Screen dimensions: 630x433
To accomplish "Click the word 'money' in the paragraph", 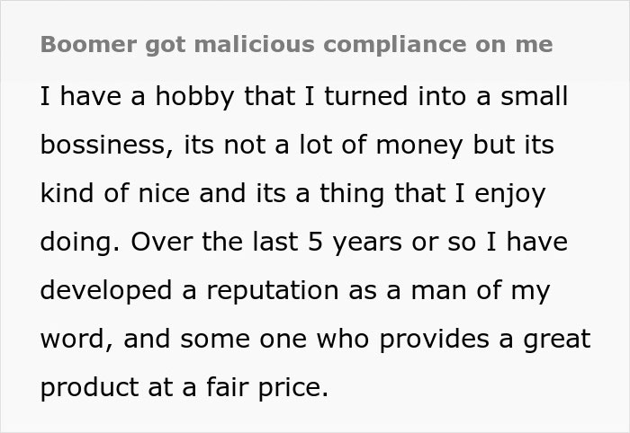I will (x=419, y=146).
